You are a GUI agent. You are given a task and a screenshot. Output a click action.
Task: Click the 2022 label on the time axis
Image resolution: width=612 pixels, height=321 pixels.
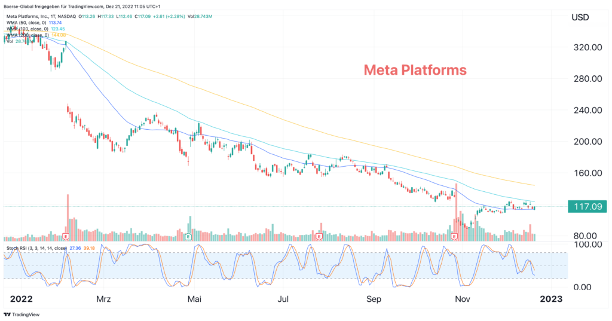pos(21,299)
